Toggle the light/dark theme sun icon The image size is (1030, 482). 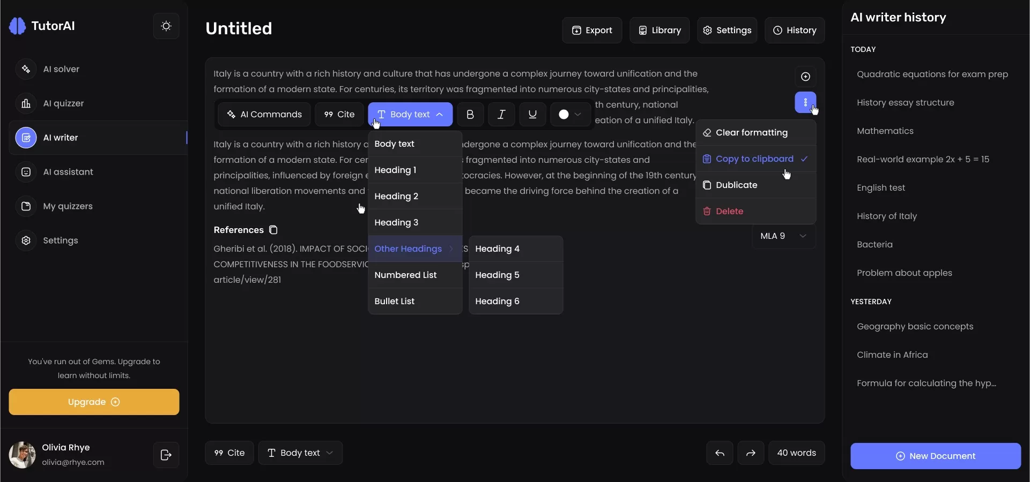coord(166,26)
